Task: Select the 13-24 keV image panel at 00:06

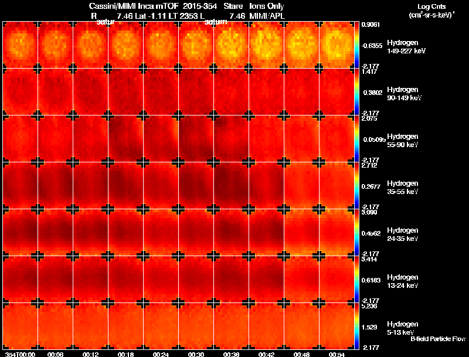Action: [55, 280]
